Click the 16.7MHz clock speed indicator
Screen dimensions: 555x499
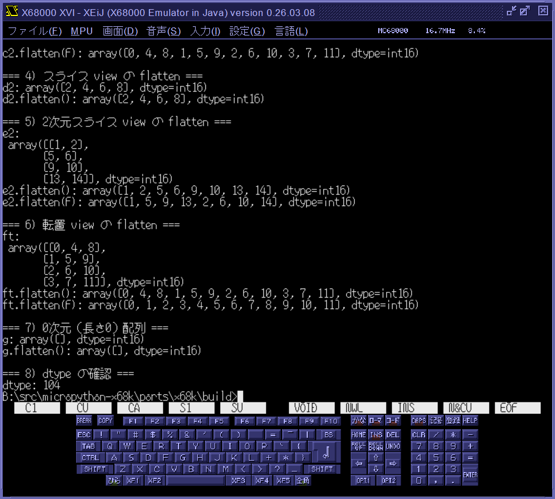[440, 31]
